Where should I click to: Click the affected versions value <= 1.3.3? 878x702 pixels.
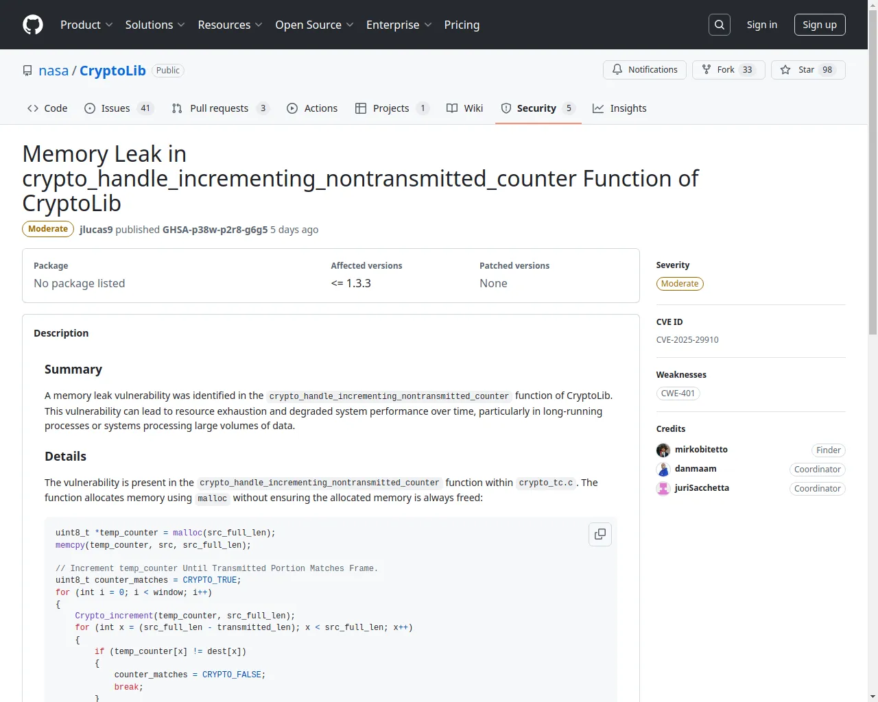coord(351,284)
